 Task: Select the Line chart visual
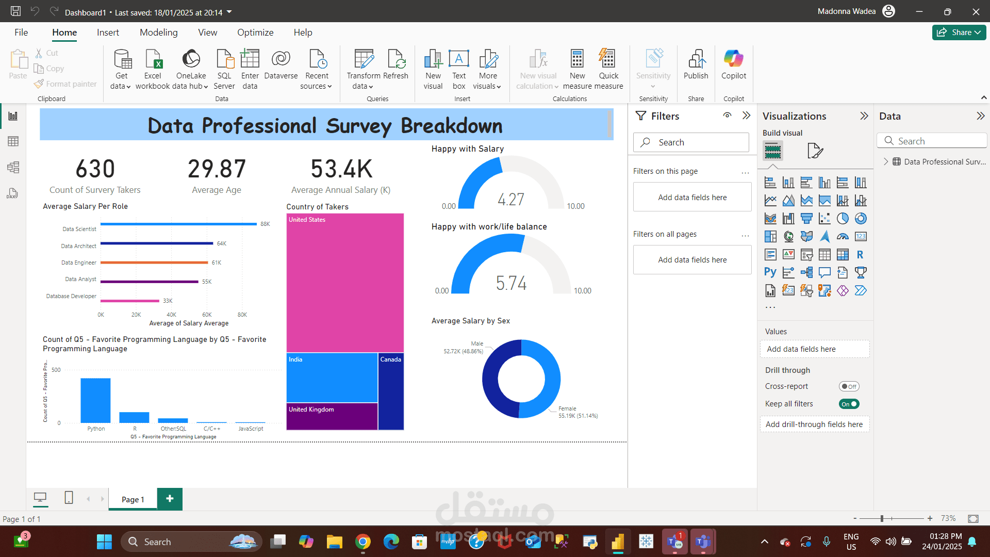[770, 201]
